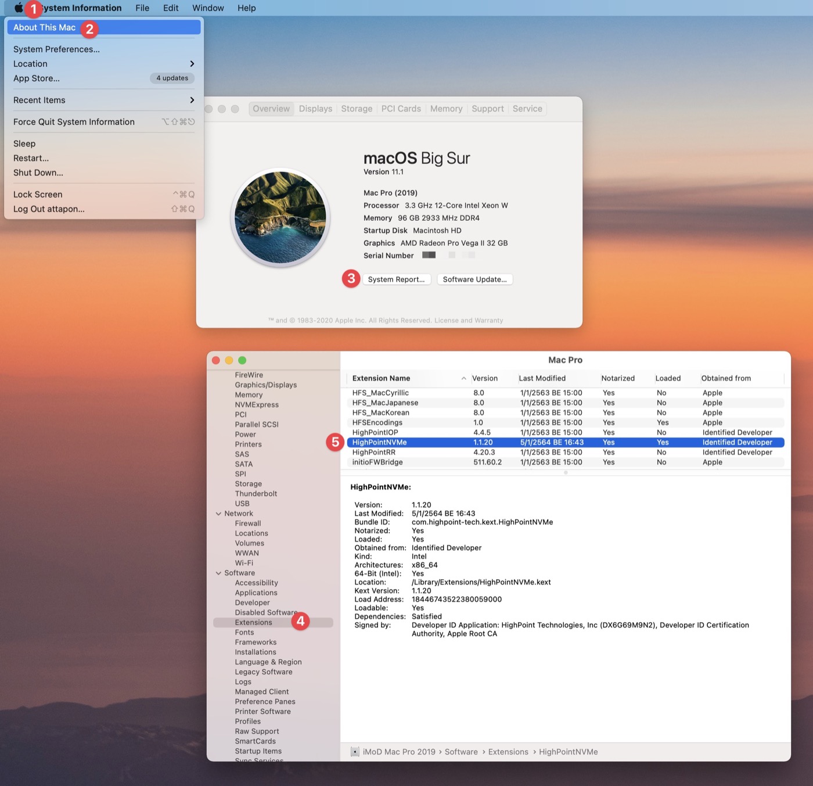The height and width of the screenshot is (786, 813).
Task: Select the HighPointRR extension row
Action: (x=374, y=452)
